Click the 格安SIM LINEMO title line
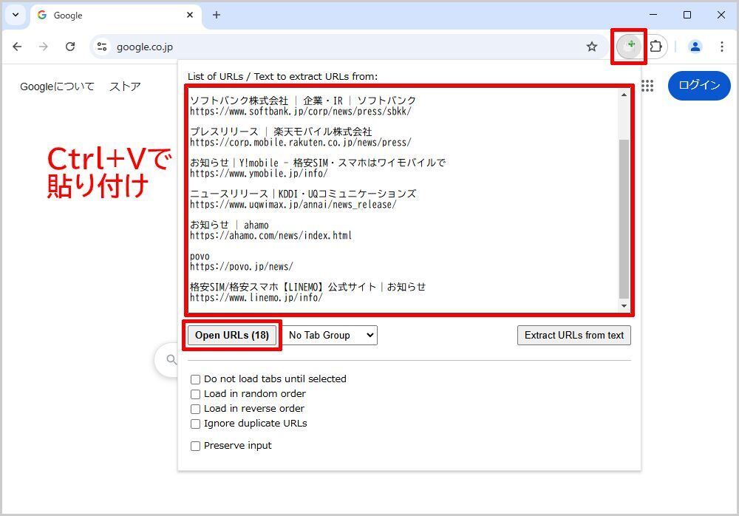 (307, 287)
